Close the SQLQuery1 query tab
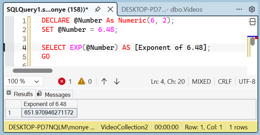 point(110,9)
